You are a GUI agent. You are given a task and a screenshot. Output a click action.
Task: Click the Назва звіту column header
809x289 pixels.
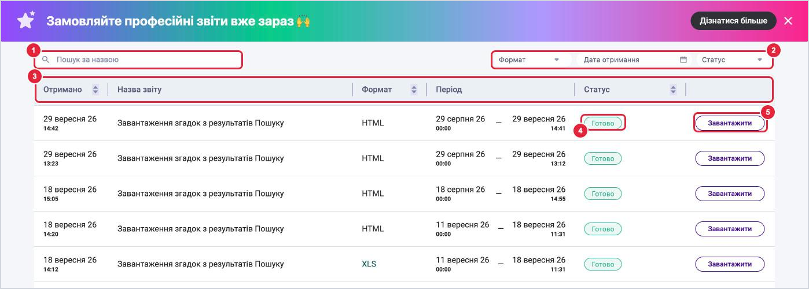[139, 90]
